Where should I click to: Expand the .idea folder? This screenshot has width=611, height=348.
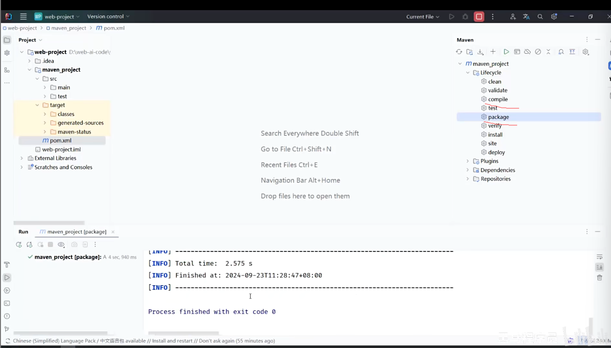coord(30,61)
